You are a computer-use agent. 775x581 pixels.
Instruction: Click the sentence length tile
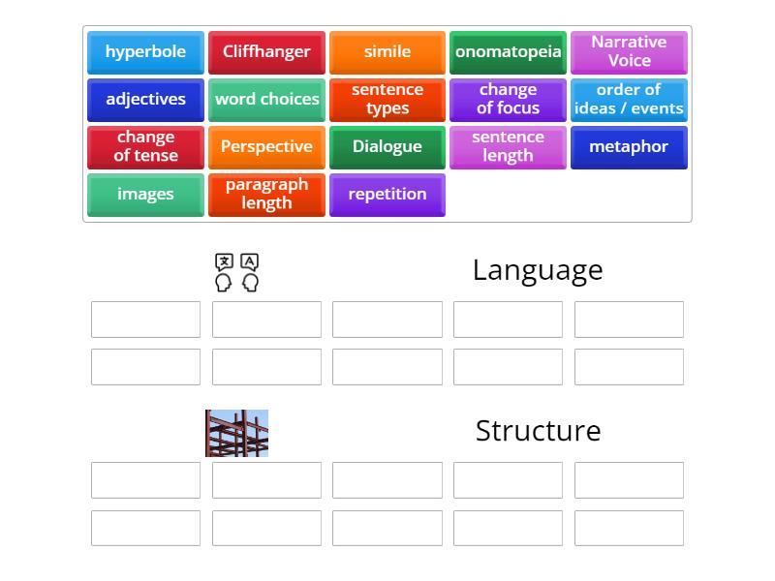pyautogui.click(x=508, y=147)
